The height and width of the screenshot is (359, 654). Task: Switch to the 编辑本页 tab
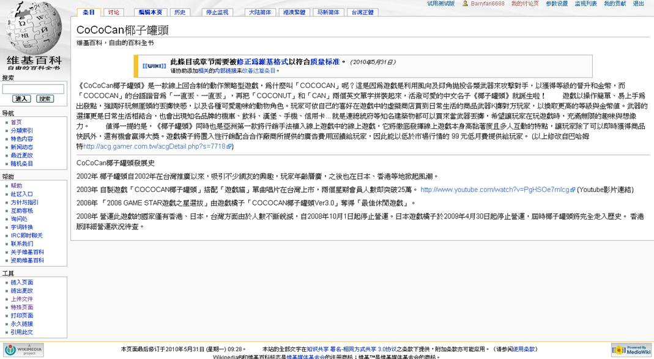150,12
